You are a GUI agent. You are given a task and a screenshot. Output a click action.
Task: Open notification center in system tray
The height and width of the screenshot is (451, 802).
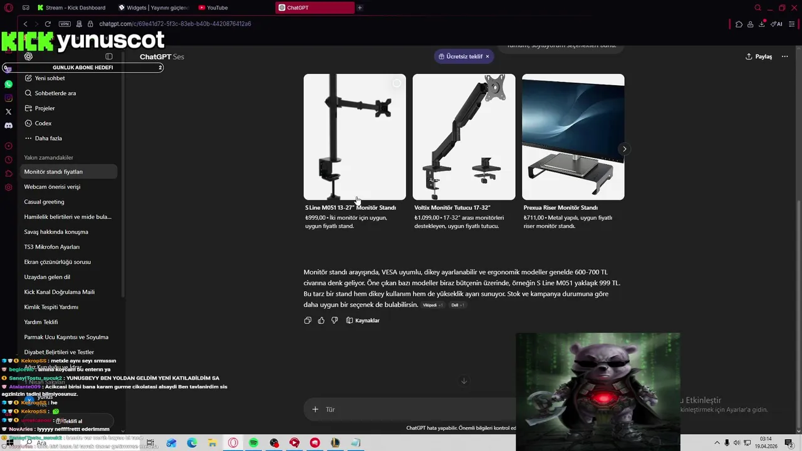[x=789, y=443]
